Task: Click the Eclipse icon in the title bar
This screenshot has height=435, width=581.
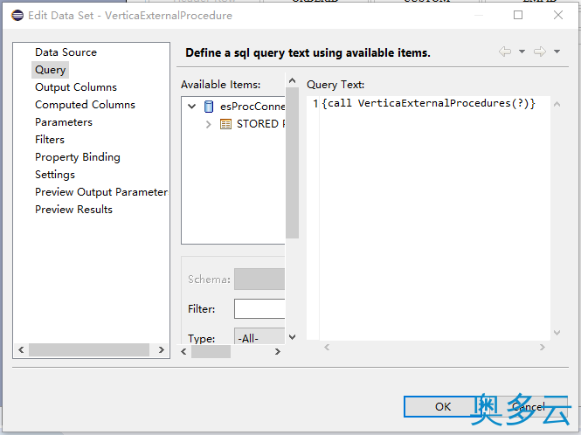Action: [17, 15]
